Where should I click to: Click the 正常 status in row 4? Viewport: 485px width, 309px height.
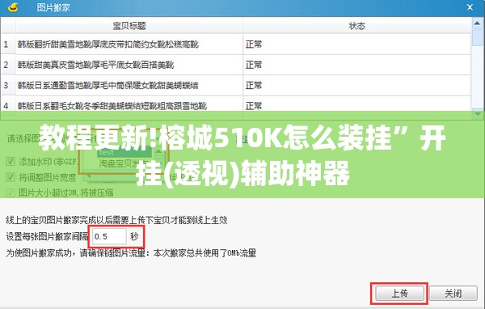click(x=254, y=106)
